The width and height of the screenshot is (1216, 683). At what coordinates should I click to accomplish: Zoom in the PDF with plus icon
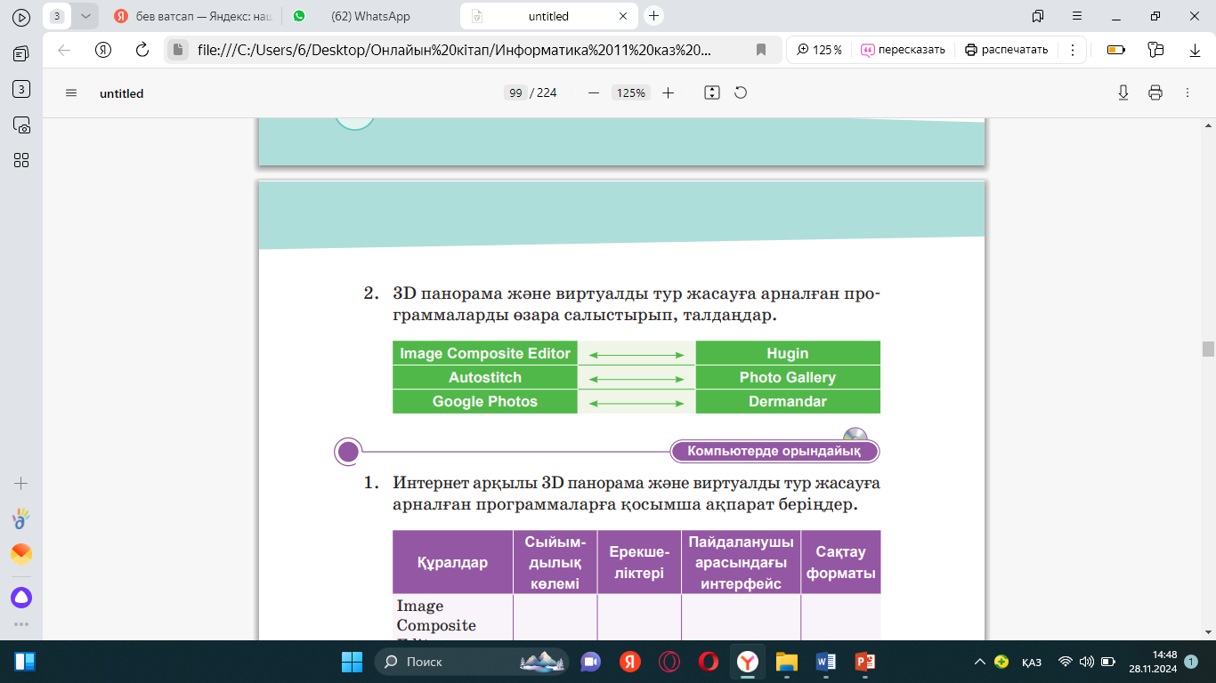[x=669, y=92]
